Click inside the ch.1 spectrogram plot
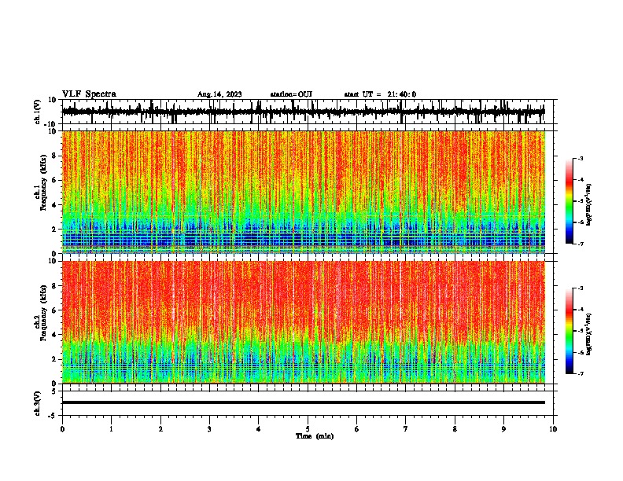The height and width of the screenshot is (481, 623). coord(304,192)
